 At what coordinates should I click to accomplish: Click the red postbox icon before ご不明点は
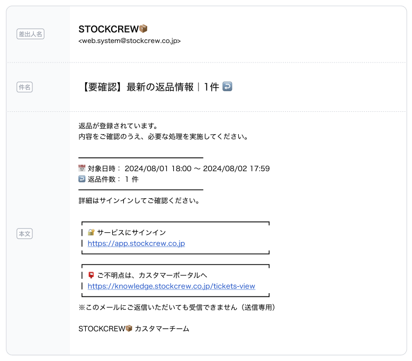(91, 275)
